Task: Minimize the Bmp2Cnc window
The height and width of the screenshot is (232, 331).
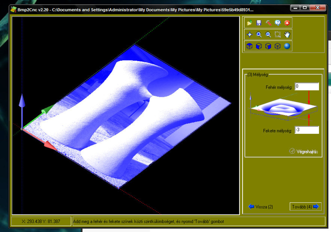Action: pos(296,8)
